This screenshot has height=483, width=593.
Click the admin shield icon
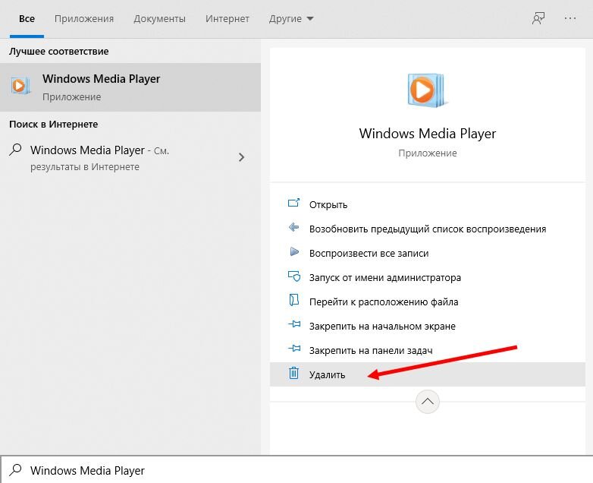tap(294, 276)
